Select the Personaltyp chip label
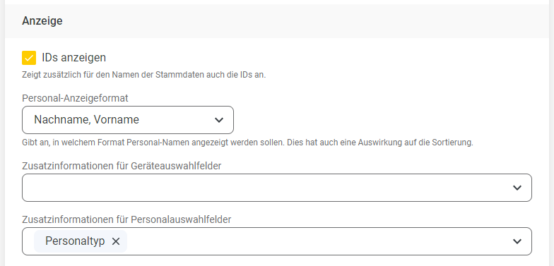The width and height of the screenshot is (554, 266). [75, 241]
